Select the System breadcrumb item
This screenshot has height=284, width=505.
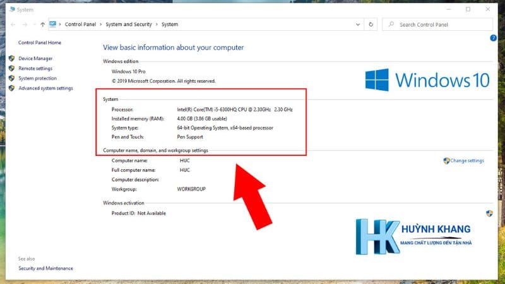(x=170, y=25)
